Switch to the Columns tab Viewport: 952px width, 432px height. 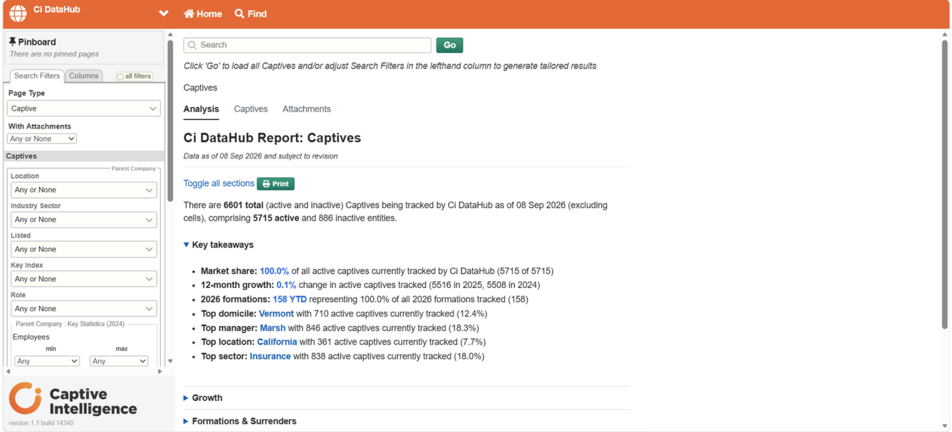tap(84, 76)
